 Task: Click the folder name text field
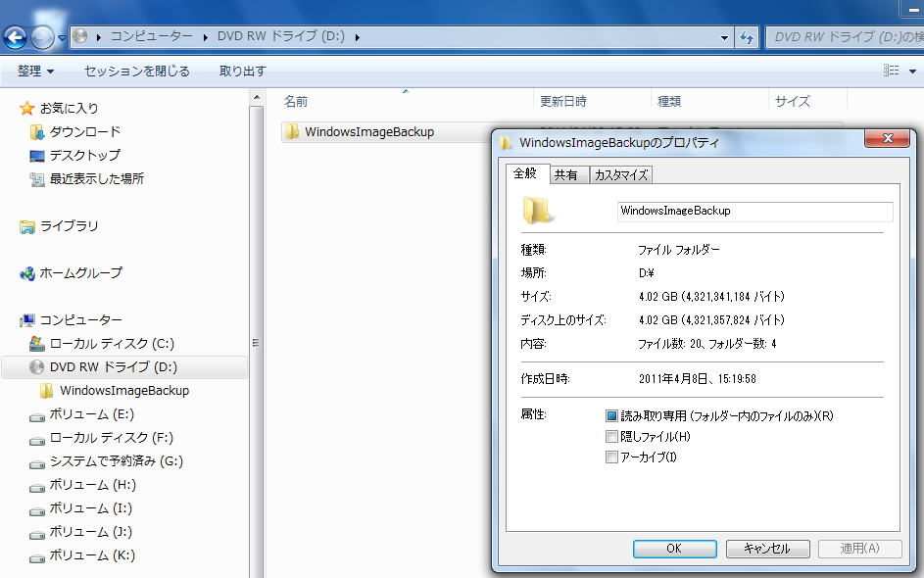(x=754, y=211)
